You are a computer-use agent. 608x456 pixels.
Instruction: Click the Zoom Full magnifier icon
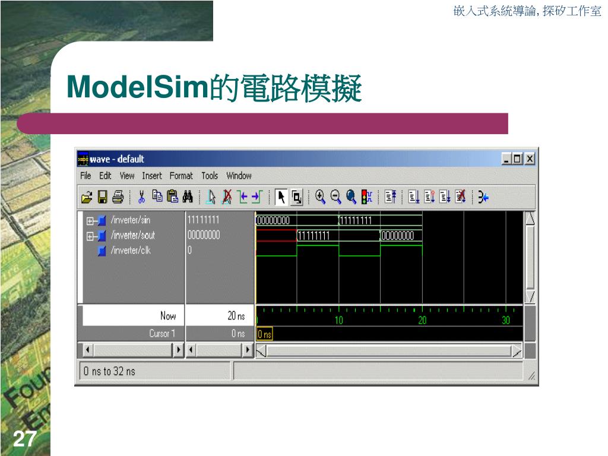[x=351, y=197]
